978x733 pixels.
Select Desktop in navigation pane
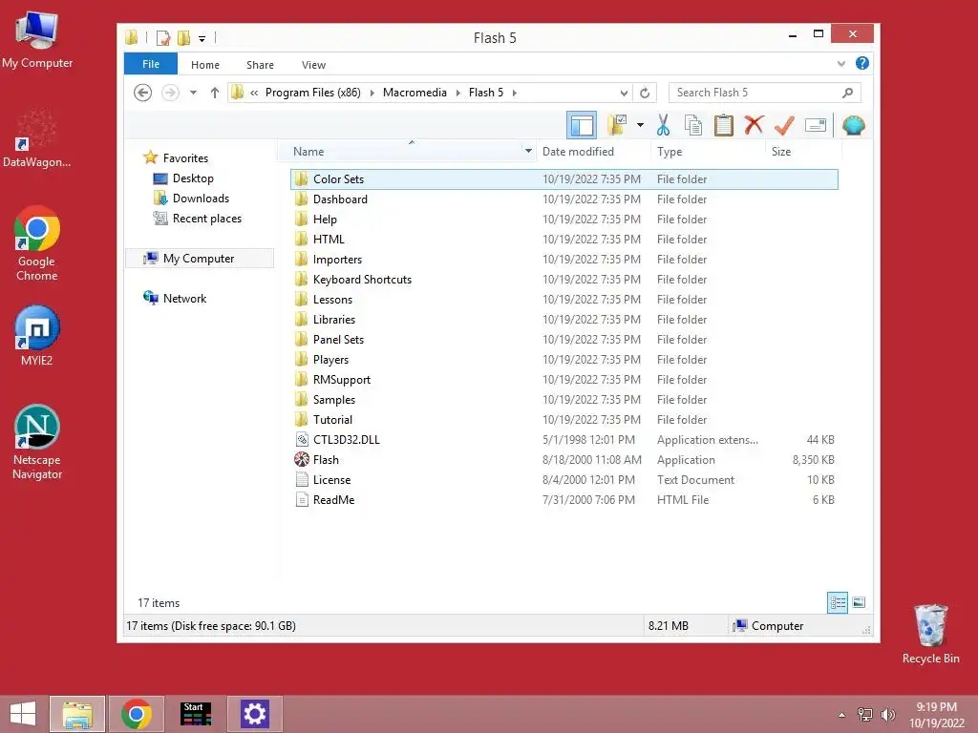(x=193, y=178)
